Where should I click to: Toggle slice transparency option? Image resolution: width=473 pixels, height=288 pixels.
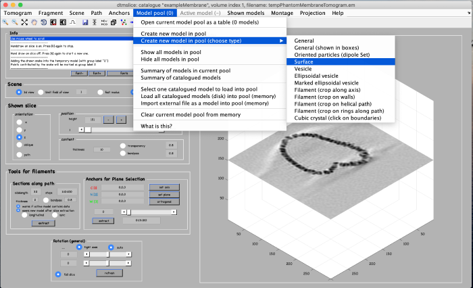[123, 146]
